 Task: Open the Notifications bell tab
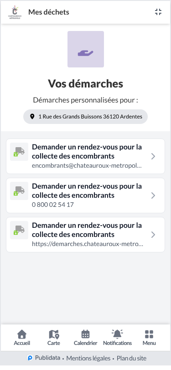tap(117, 338)
